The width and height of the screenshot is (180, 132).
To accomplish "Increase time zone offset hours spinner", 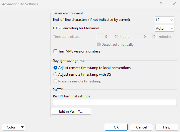I will click(116, 35).
